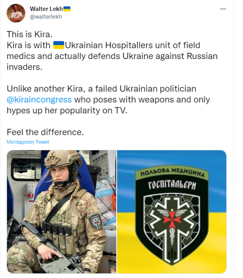The width and height of the screenshot is (243, 278).
Task: Open the @kiraincongress mention
Action: point(39,99)
